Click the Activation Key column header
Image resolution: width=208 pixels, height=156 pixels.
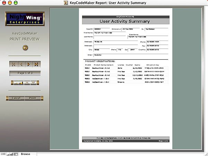(153, 65)
